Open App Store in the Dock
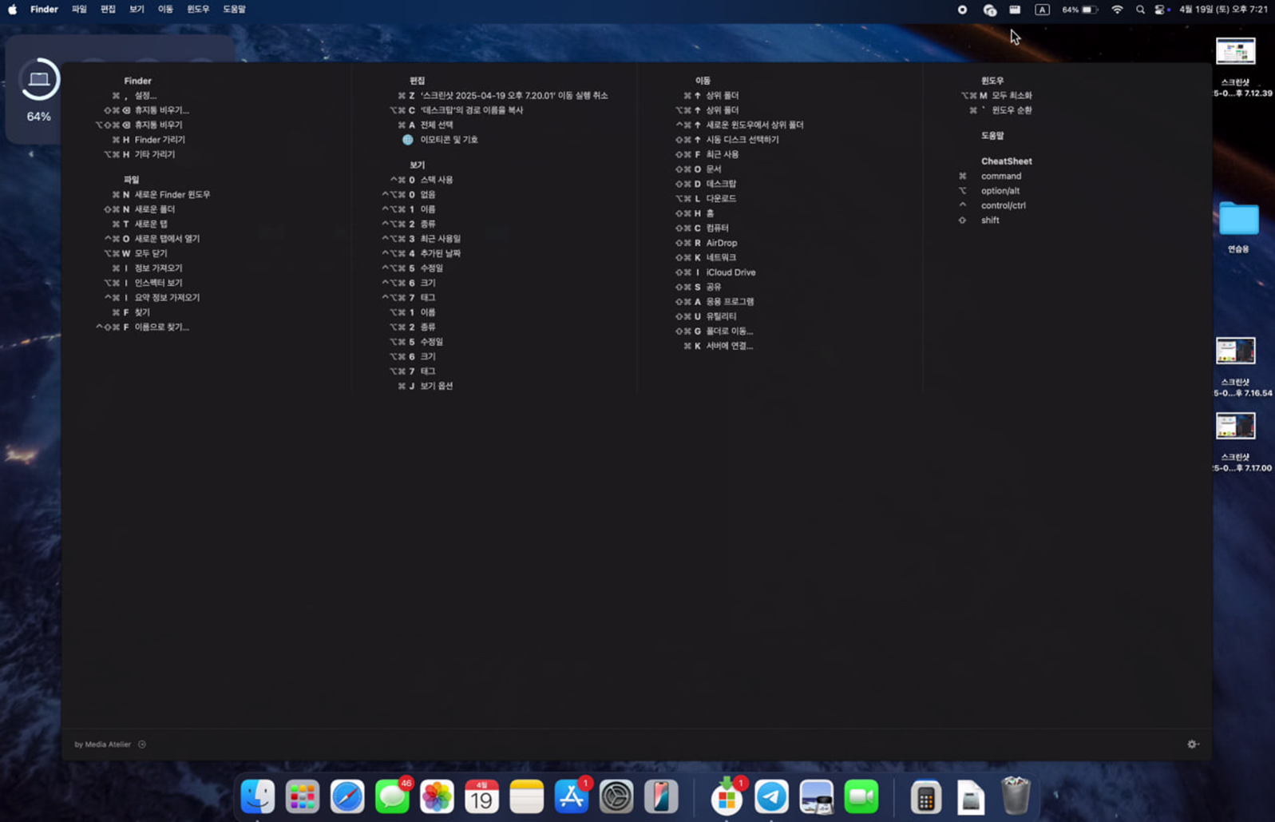1275x822 pixels. point(572,796)
